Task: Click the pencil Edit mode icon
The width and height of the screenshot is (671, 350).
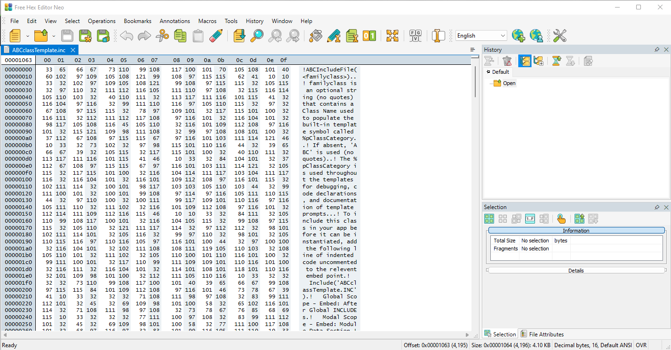Action: pyautogui.click(x=216, y=36)
